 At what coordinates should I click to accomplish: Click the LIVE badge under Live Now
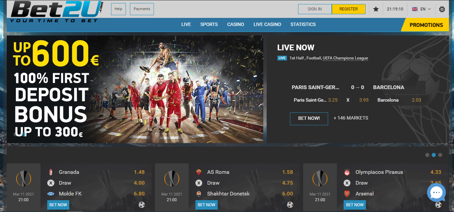[x=282, y=58]
